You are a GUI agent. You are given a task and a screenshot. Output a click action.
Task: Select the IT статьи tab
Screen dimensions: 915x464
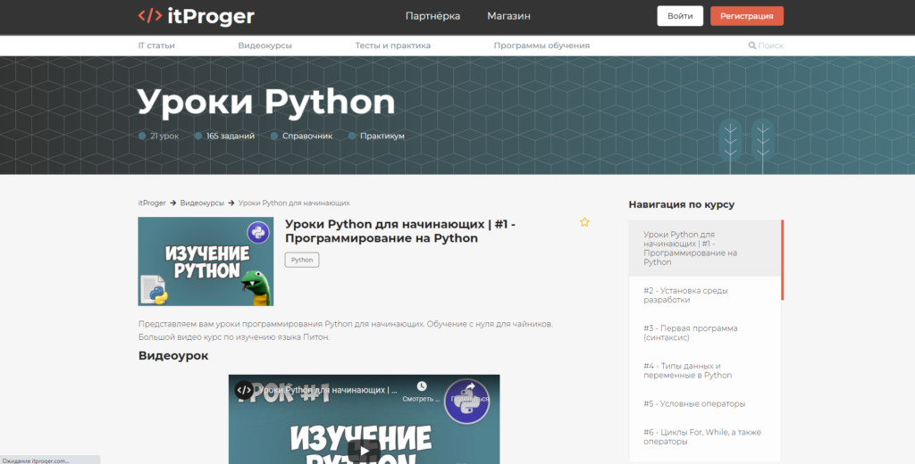click(x=156, y=46)
